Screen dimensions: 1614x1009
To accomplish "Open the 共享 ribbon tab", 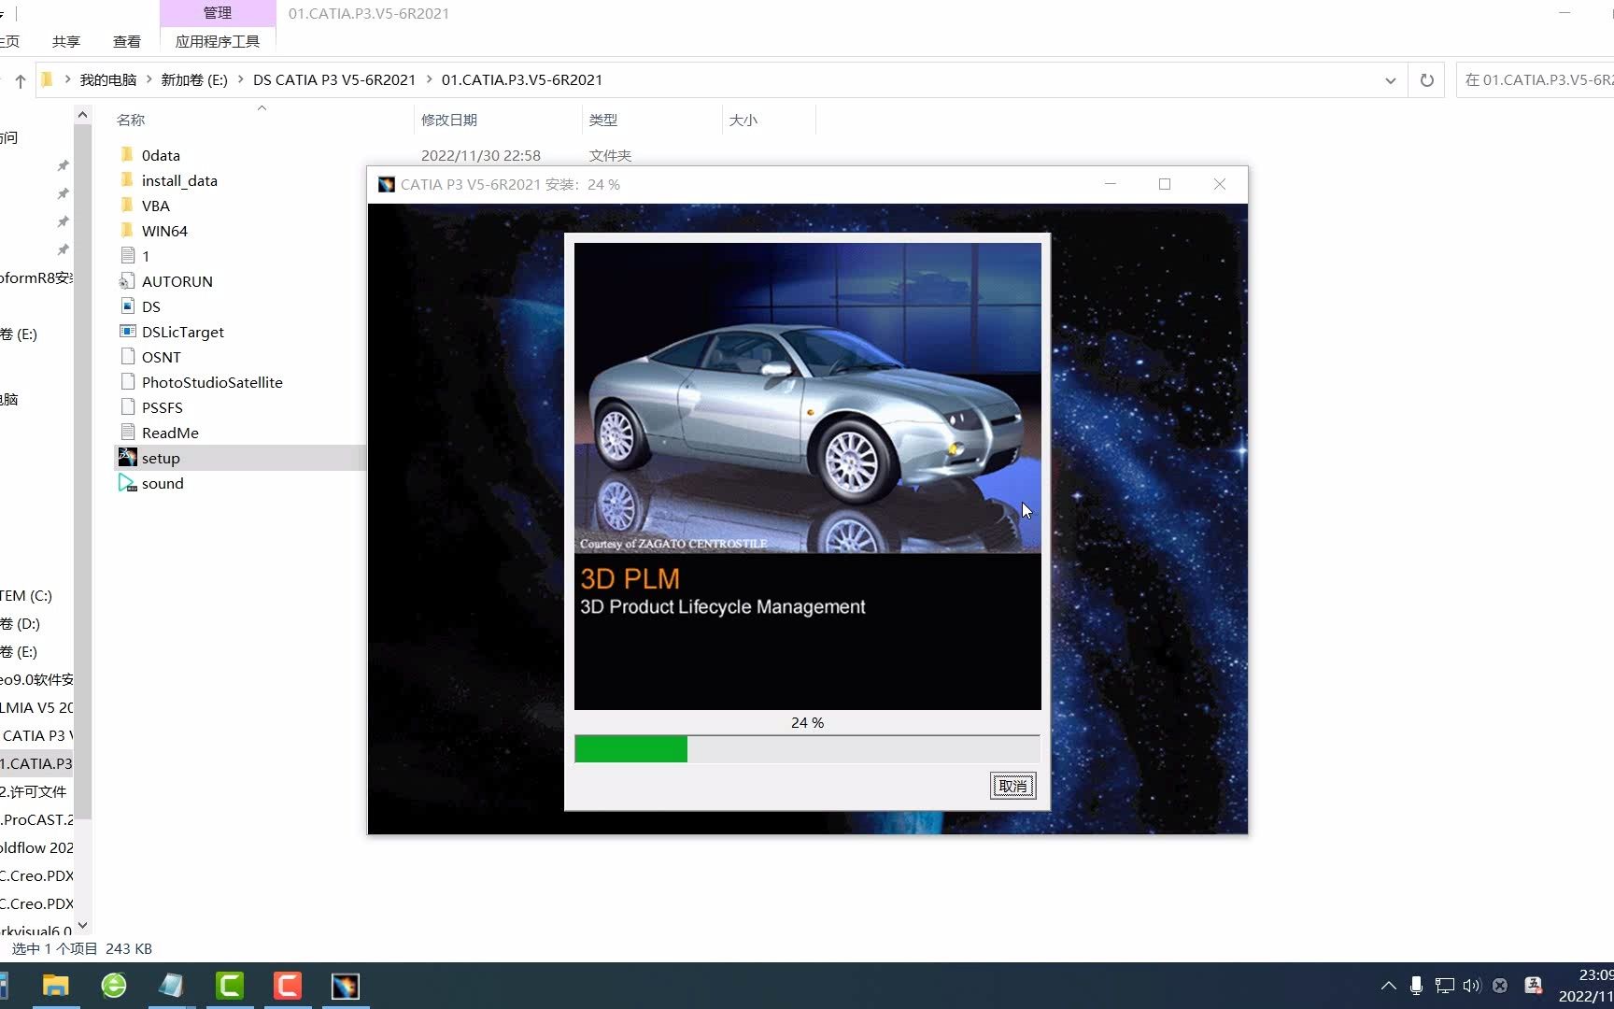I will click(66, 41).
